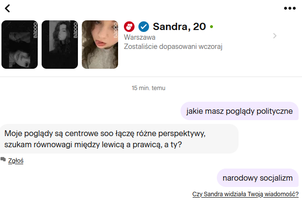Viewport: 302px width, 201px height.
Task: Click the name Sandra, 20
Action: pos(179,27)
